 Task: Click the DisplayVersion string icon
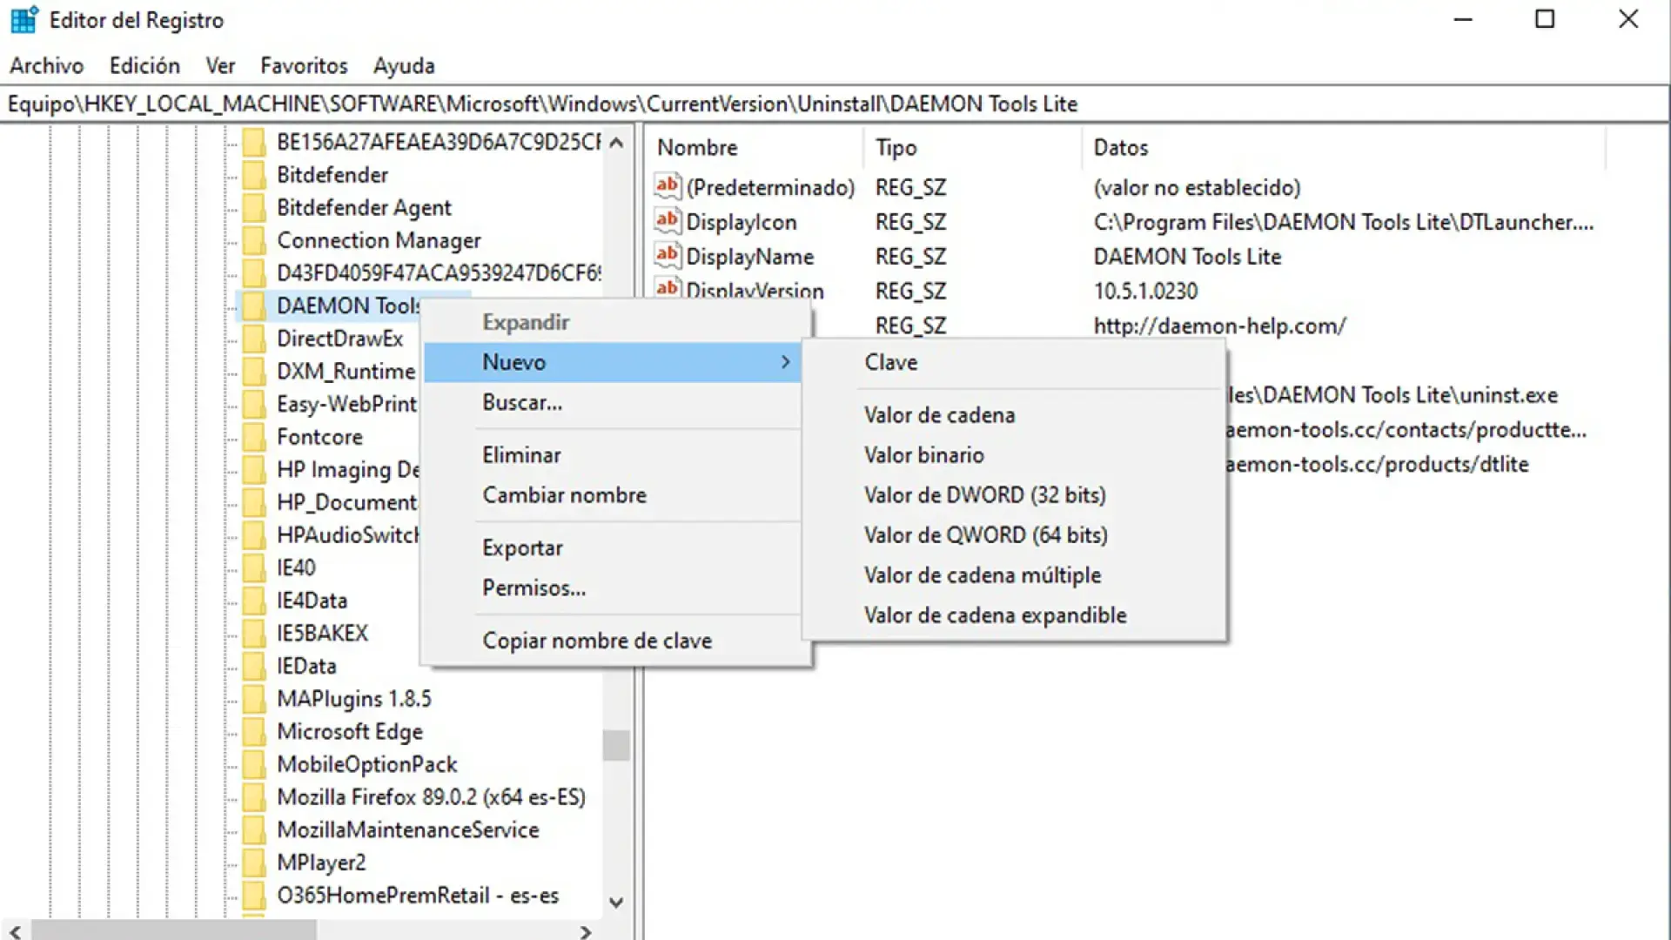coord(667,287)
